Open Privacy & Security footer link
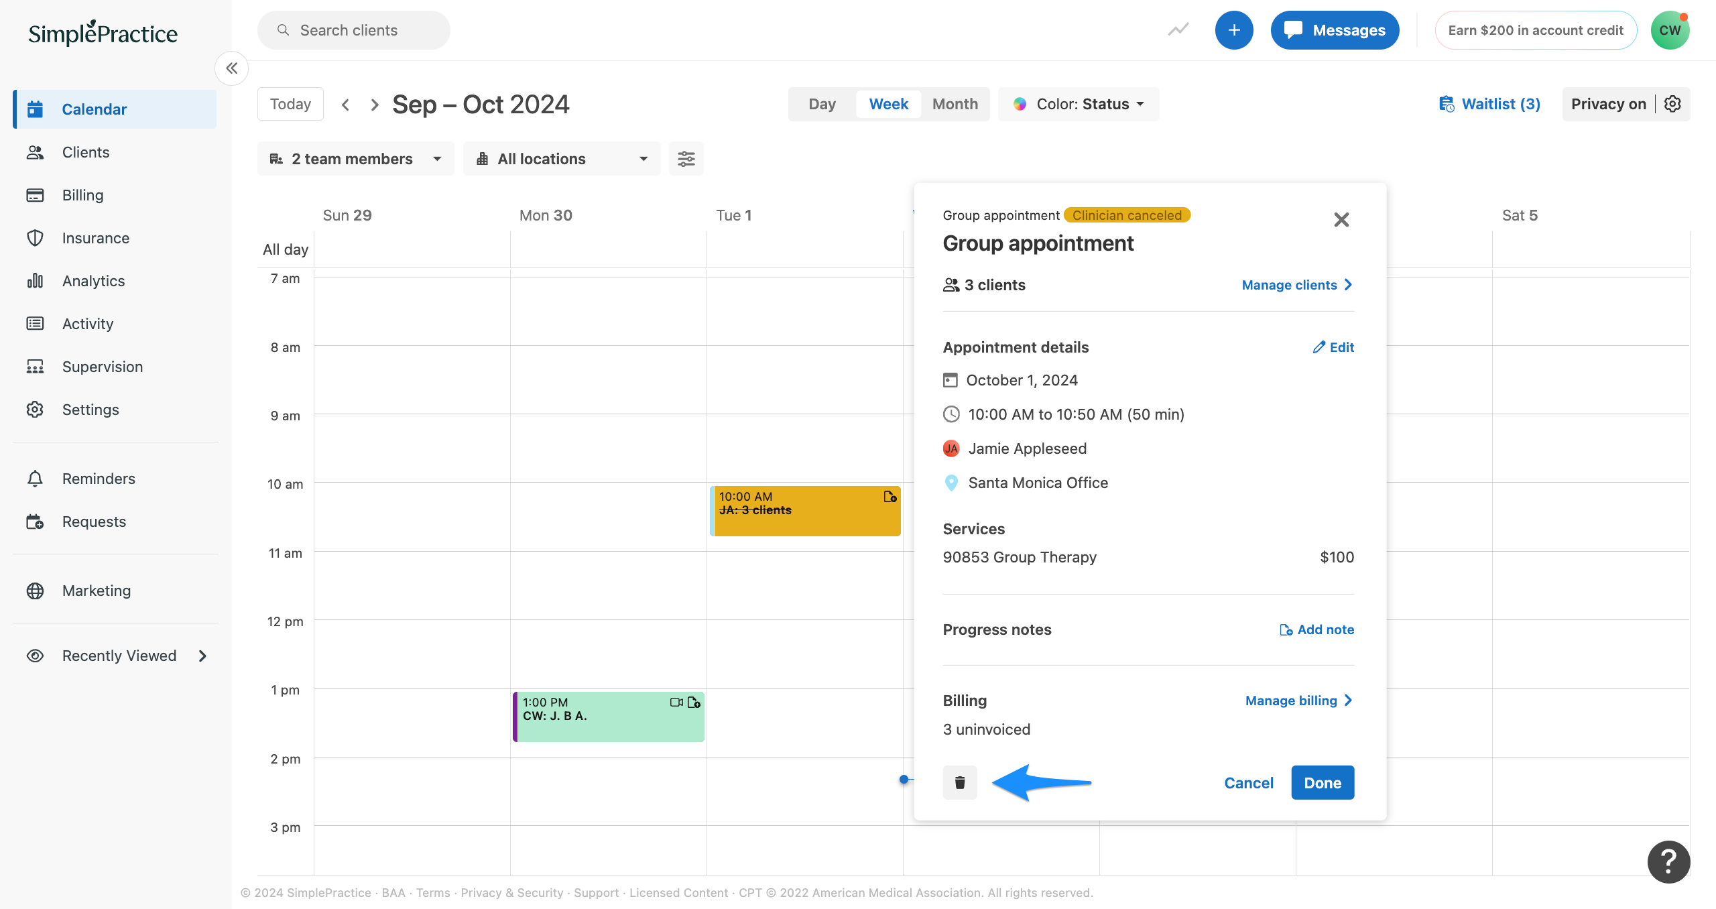Image resolution: width=1716 pixels, height=909 pixels. pos(512,893)
